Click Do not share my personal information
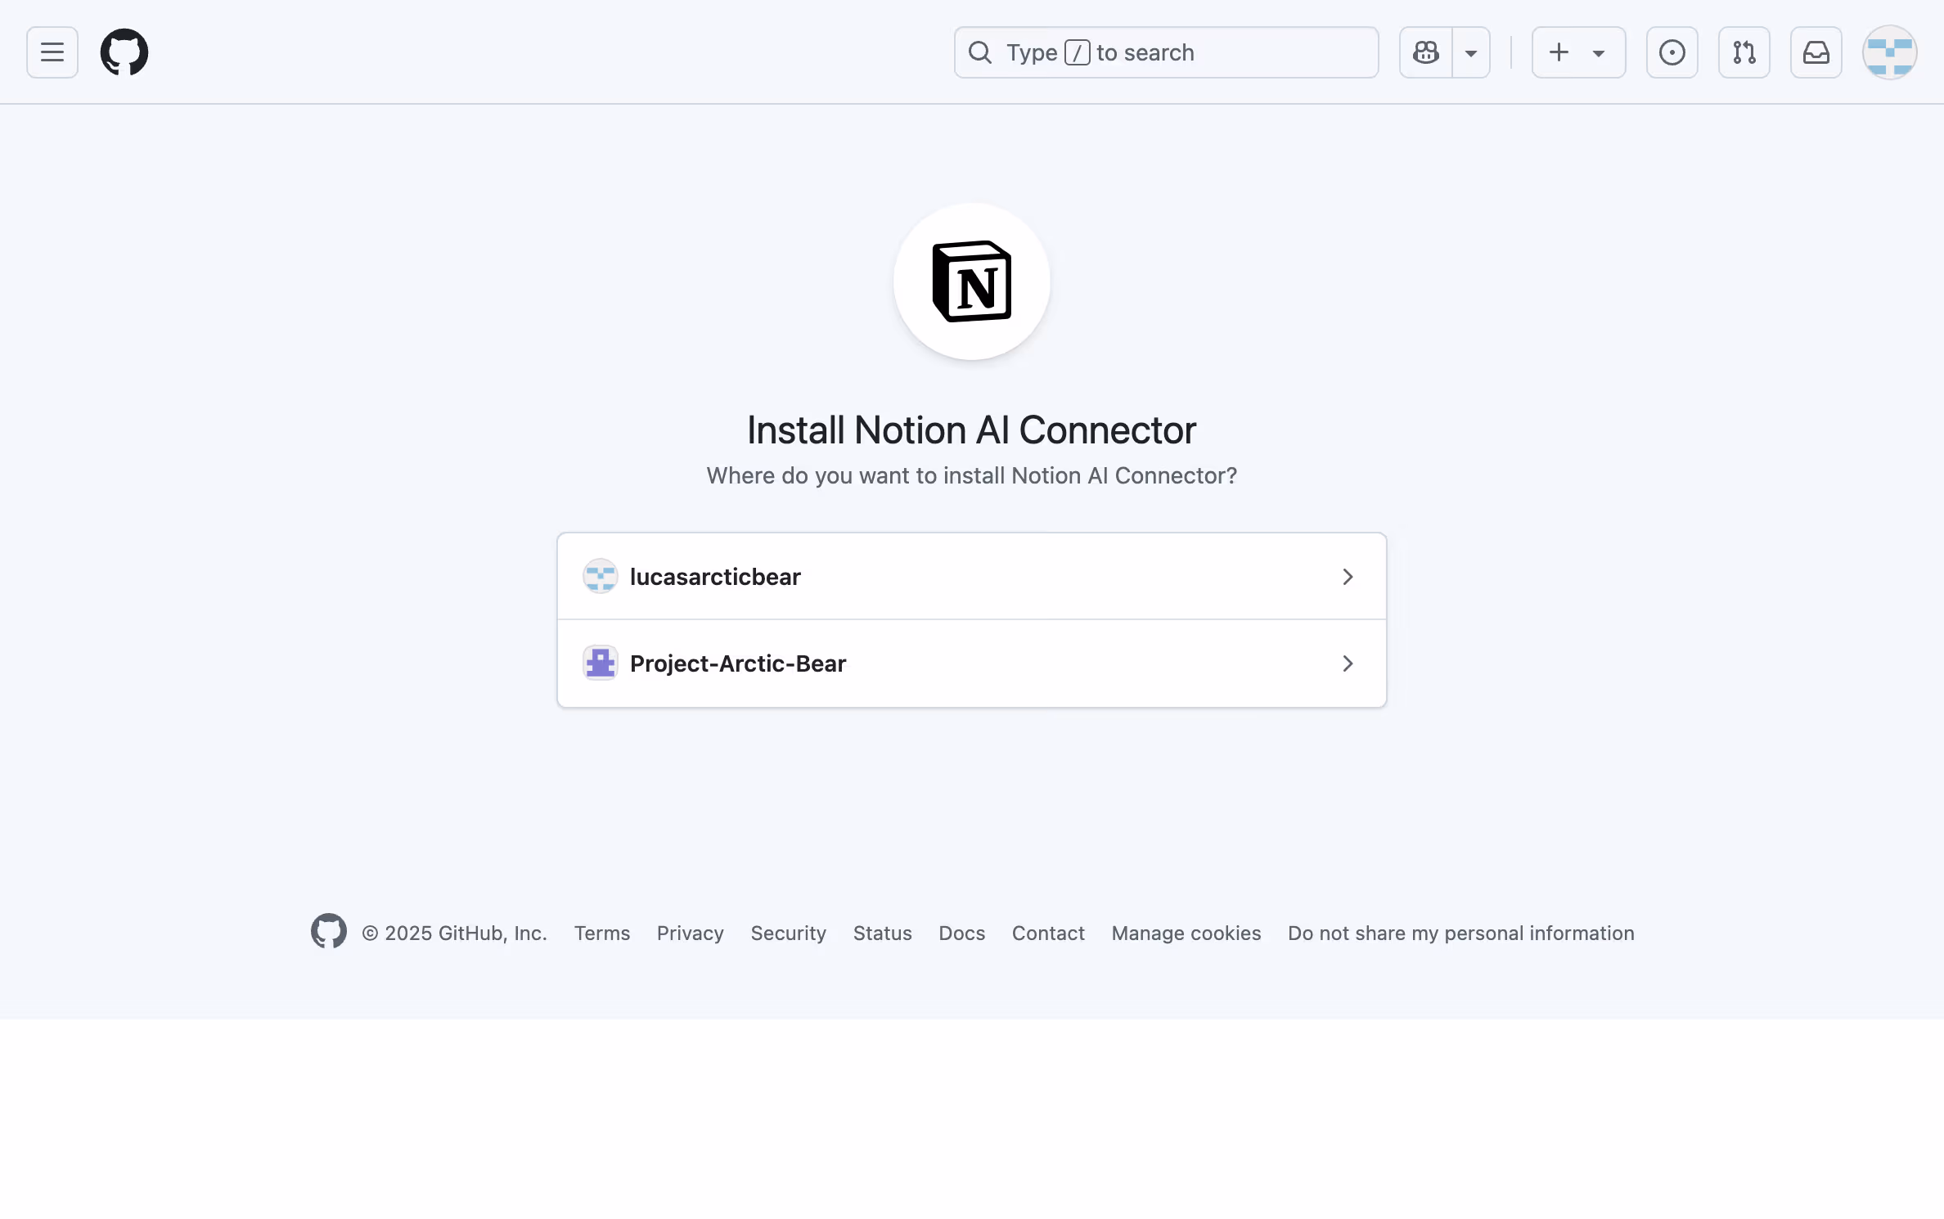1944x1219 pixels. tap(1461, 933)
